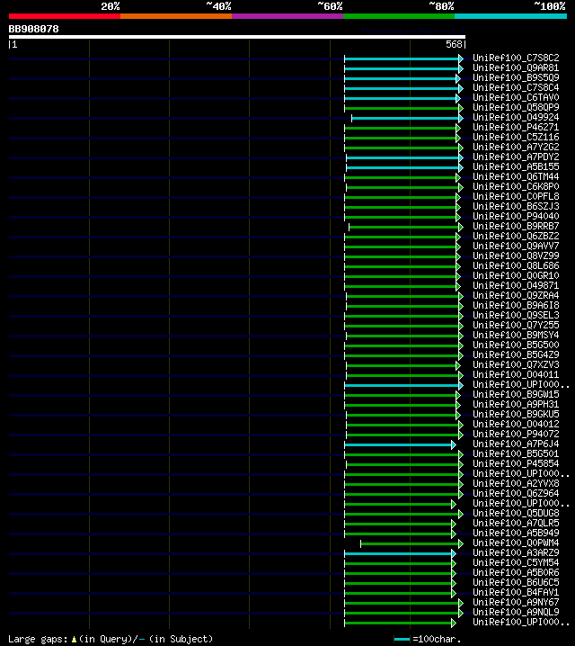This screenshot has height=646, width=575.
Task: Select the UniRef100_A5B155 label
Action: click(x=516, y=166)
